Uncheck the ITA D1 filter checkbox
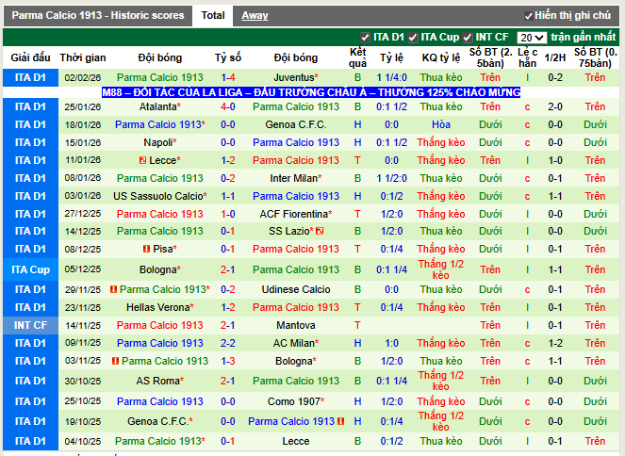625x456 pixels. pyautogui.click(x=365, y=38)
